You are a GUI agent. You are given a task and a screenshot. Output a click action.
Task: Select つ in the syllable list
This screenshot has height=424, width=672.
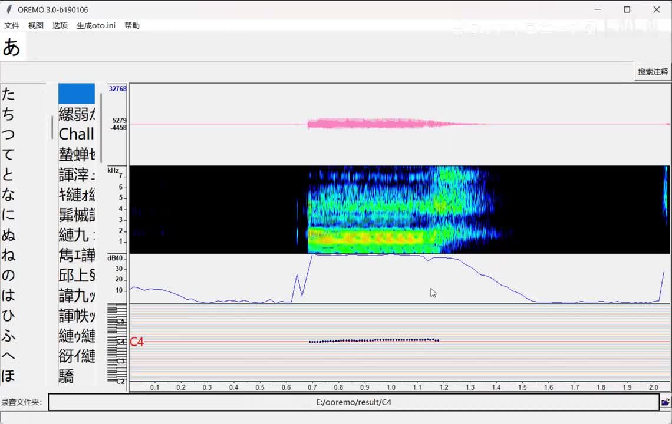coord(8,134)
